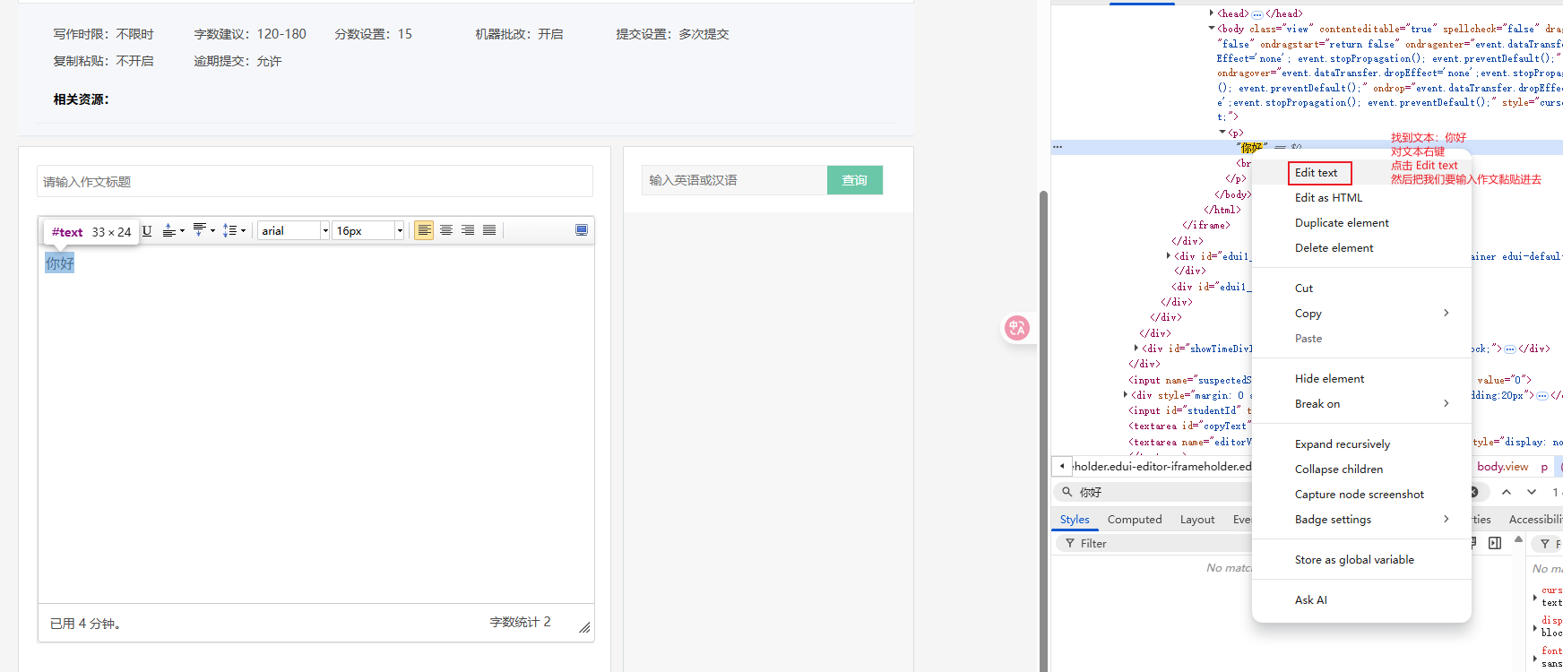
Task: Click the green 查询 button
Action: click(855, 180)
